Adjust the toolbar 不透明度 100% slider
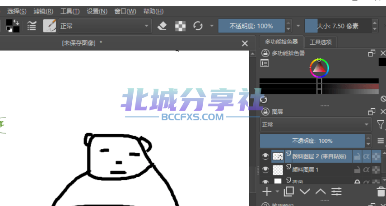The image size is (386, 206). pos(251,26)
